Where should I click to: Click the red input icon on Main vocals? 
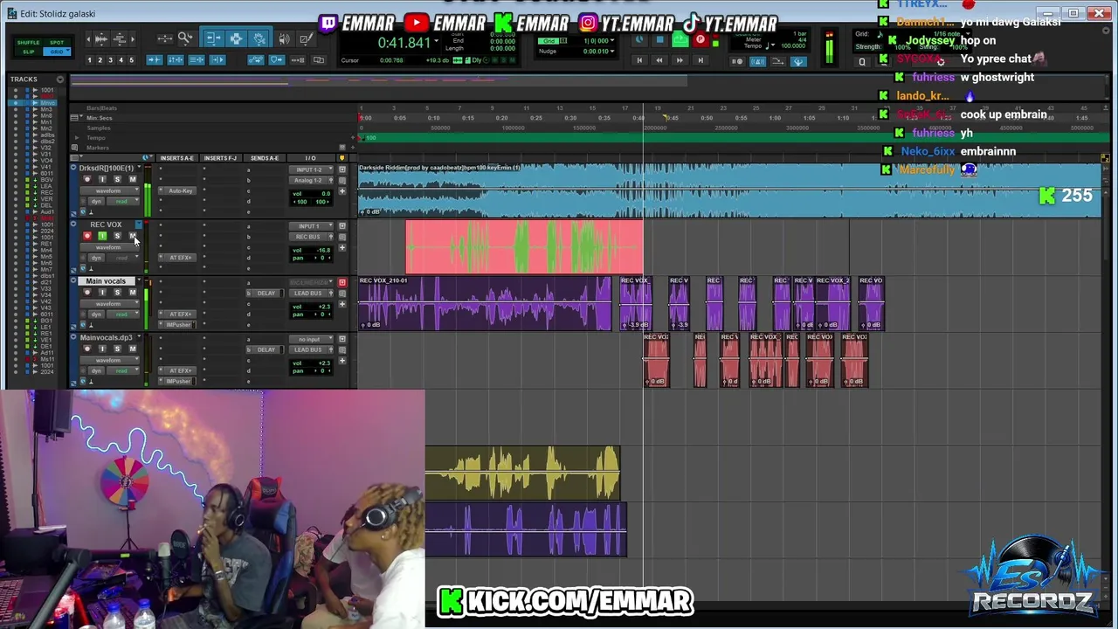342,282
